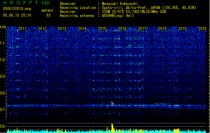Click the version number 1.0.0
The height and width of the screenshot is (133, 210).
45,3
